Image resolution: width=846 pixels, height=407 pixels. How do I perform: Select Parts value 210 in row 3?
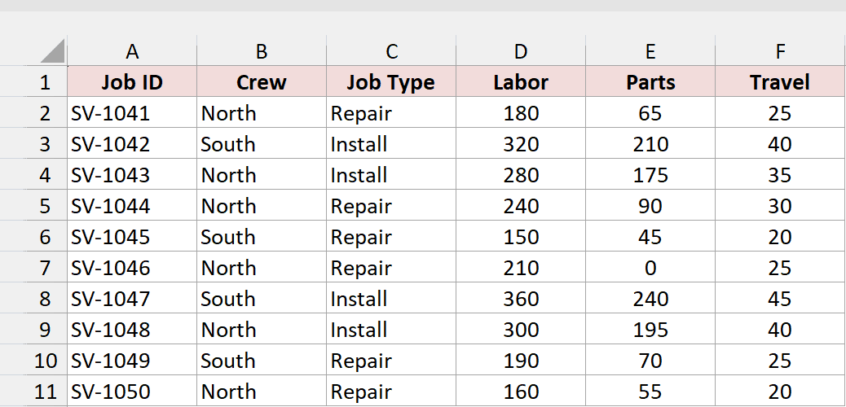pos(650,144)
